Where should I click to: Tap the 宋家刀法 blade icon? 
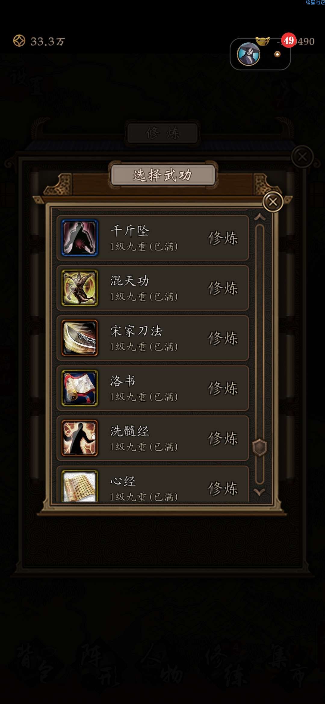[x=80, y=338]
